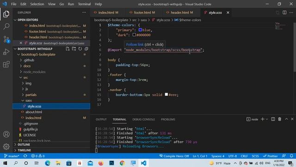The width and height of the screenshot is (296, 167).
Task: Click Prettier in status bar
Action: (x=270, y=156)
